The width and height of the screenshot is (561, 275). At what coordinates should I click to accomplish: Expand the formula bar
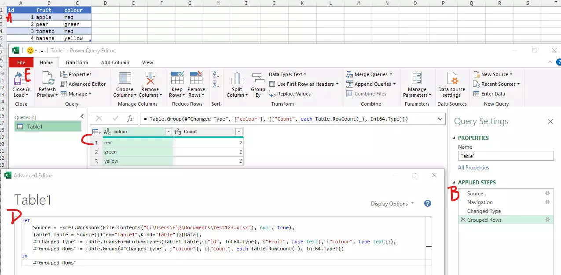tap(441, 119)
